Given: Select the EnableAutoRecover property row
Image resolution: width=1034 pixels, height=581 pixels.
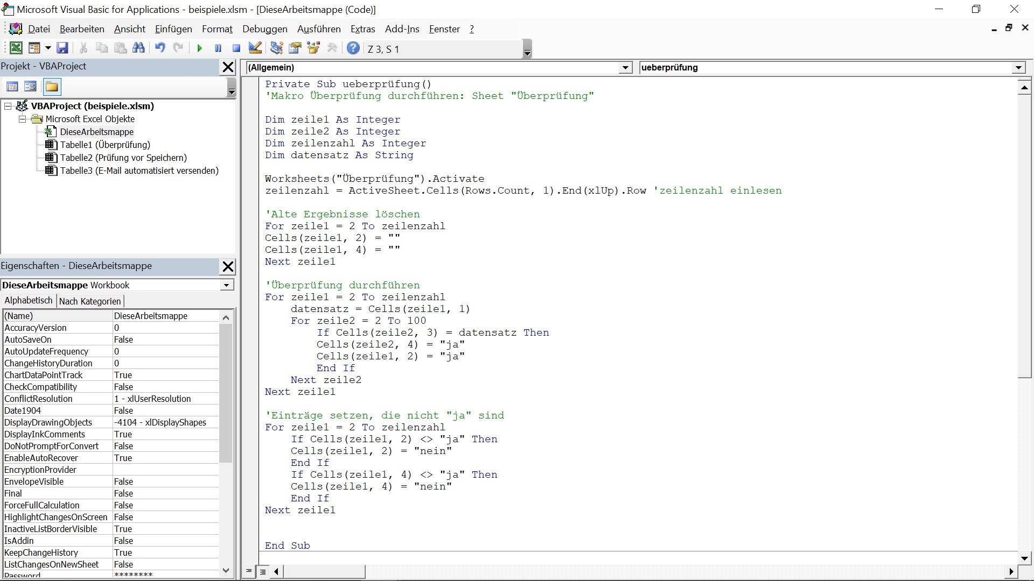Looking at the screenshot, I should click(x=111, y=458).
